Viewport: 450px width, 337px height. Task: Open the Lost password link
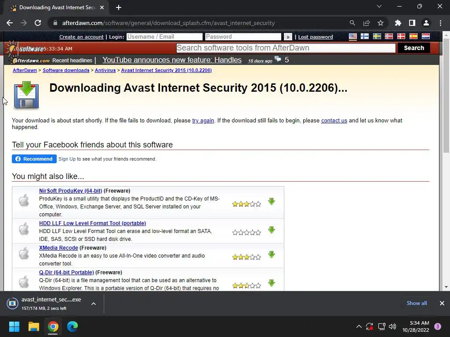tap(316, 37)
